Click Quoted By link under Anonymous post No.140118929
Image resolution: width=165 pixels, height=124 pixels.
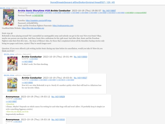click(18, 99)
